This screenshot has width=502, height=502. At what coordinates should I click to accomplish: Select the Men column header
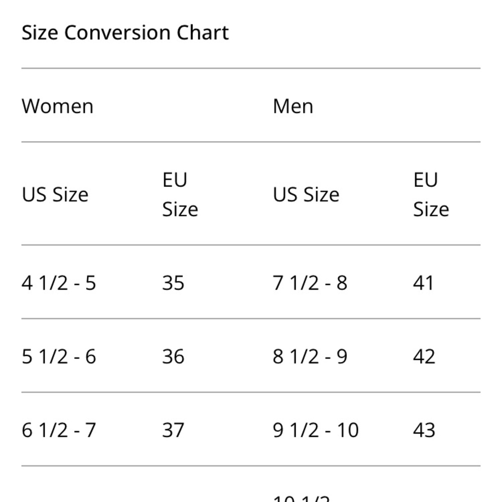coord(293,106)
